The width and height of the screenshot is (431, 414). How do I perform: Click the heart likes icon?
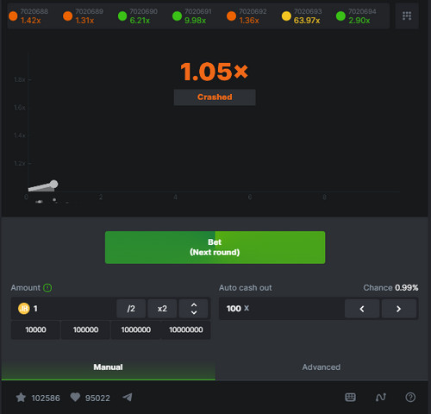pos(75,398)
